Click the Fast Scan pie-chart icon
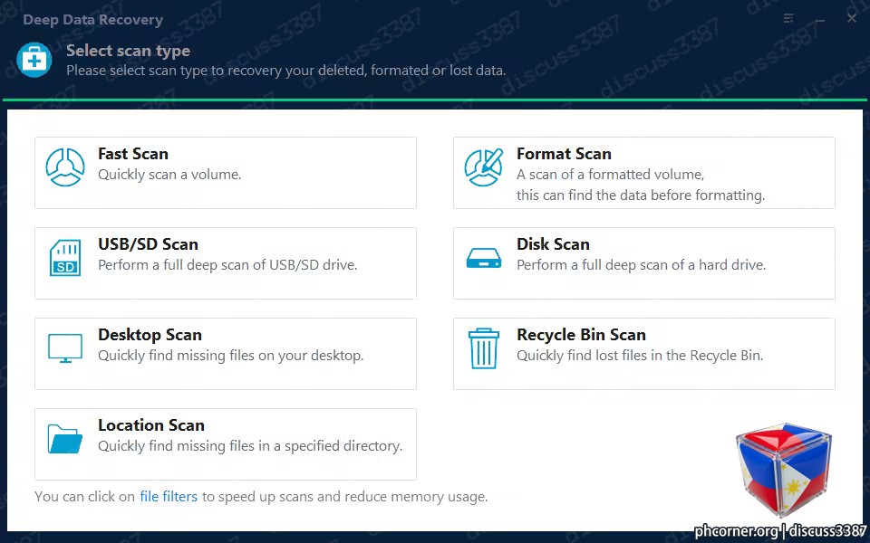The width and height of the screenshot is (870, 543). [65, 167]
